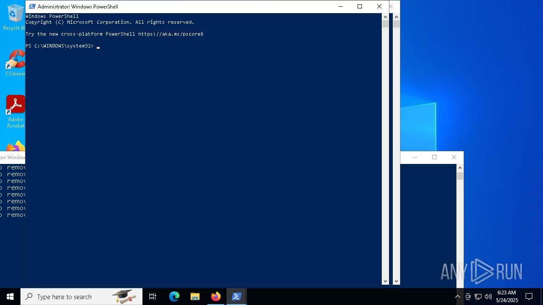
Task: Open network status tray icon
Action: pos(478,297)
